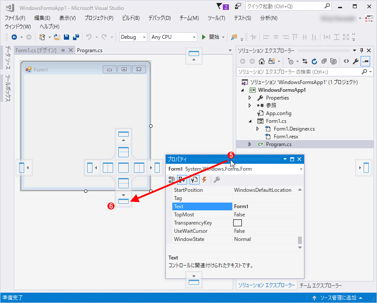Toggle pin on Form1.cs design tab

tap(63, 50)
